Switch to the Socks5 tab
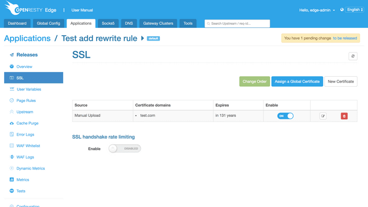This screenshot has height=207, width=368. click(108, 24)
